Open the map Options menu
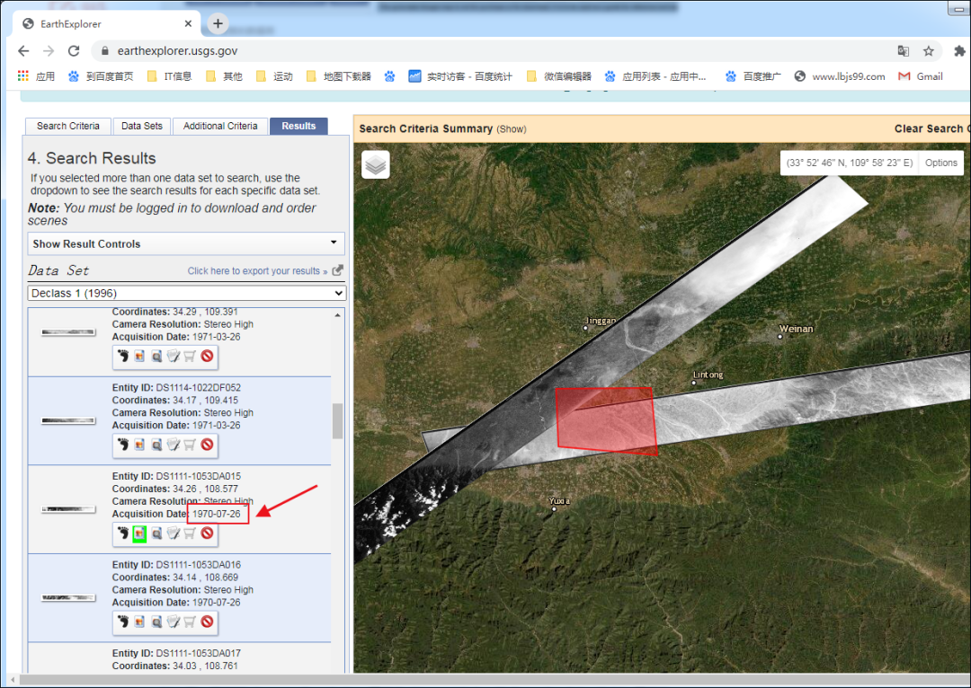This screenshot has height=688, width=971. [940, 163]
